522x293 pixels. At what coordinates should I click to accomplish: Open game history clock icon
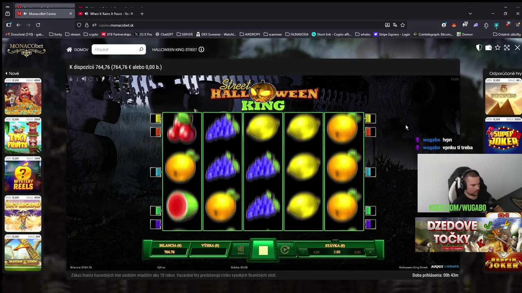point(91,79)
